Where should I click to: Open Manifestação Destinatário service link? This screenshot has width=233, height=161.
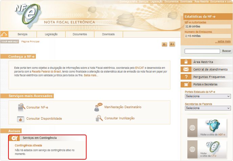(x=123, y=107)
